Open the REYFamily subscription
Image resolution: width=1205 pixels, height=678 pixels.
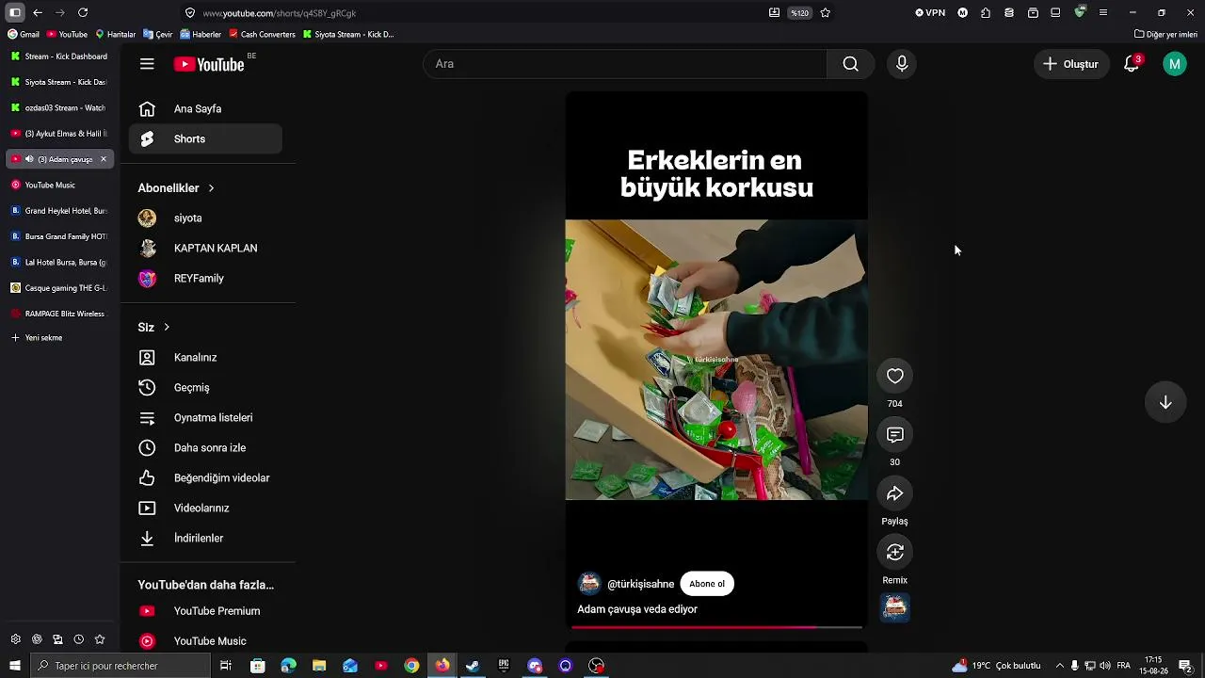(205, 279)
